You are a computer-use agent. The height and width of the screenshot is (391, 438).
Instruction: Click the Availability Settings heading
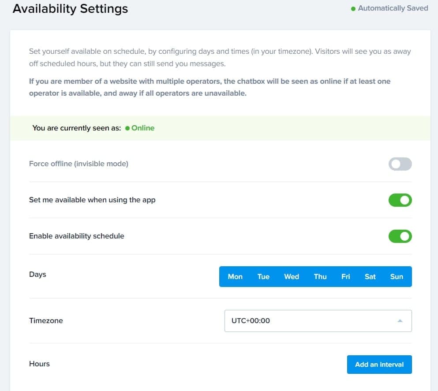pyautogui.click(x=70, y=9)
